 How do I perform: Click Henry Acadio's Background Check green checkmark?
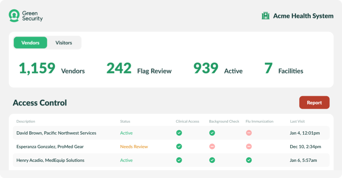point(212,160)
